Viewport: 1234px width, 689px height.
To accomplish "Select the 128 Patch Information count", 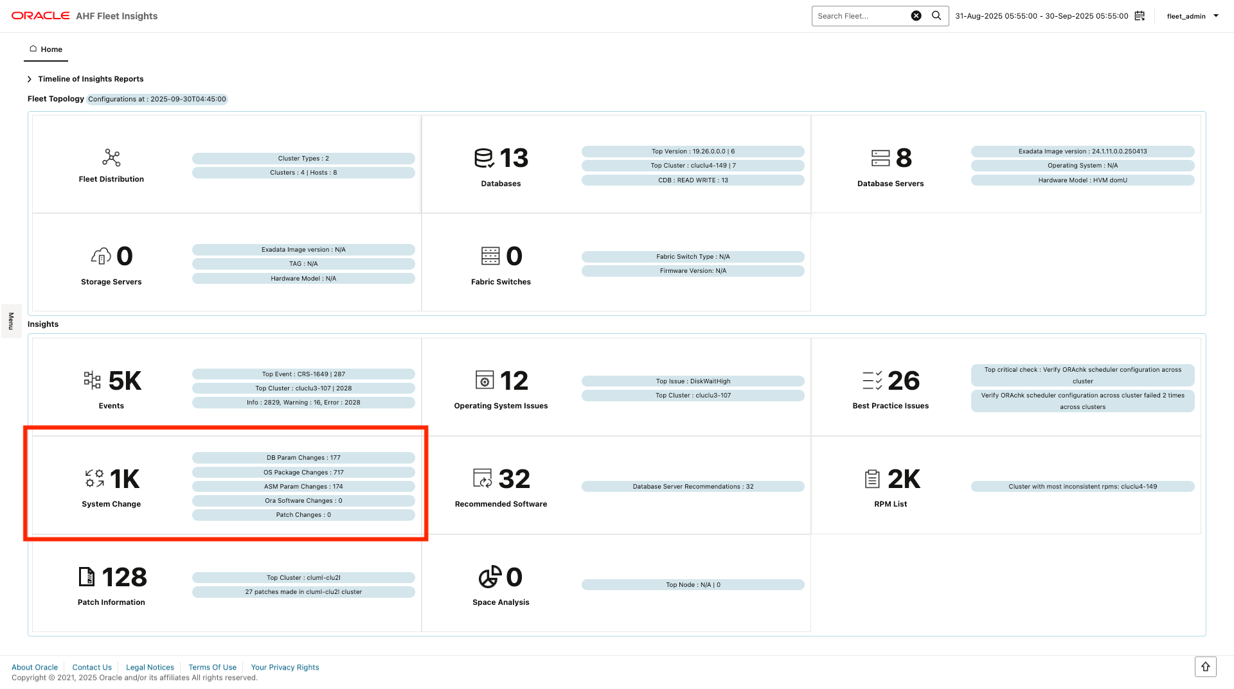I will [124, 577].
